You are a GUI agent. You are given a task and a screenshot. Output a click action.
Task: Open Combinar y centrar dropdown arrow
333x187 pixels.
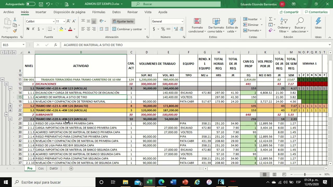point(145,29)
